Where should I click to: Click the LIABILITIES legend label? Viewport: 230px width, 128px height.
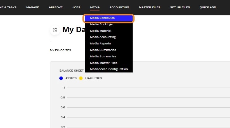coord(93,78)
